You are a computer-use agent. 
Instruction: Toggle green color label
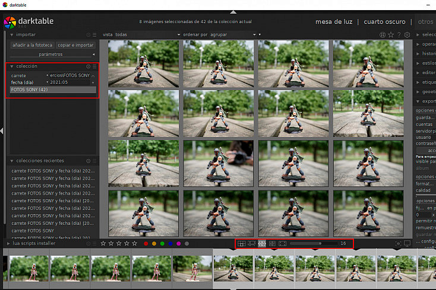pos(162,244)
